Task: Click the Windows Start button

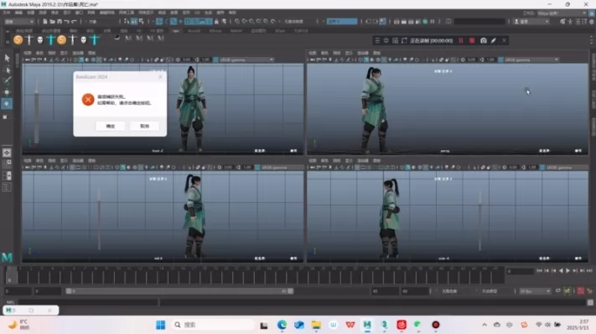Action: tap(160, 325)
